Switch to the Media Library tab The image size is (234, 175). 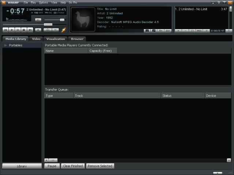click(16, 39)
